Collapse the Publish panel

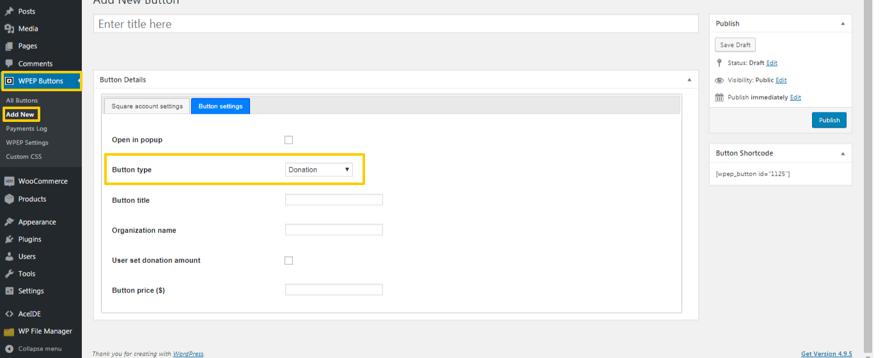[842, 24]
